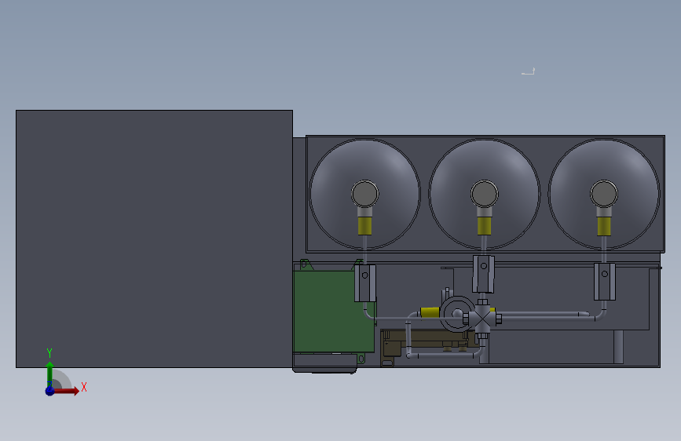Image resolution: width=681 pixels, height=441 pixels.
Task: Click the small white origin marker at top
Action: [x=528, y=71]
